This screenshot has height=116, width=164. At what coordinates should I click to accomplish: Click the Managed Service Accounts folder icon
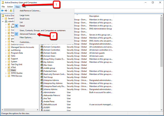[9, 47]
